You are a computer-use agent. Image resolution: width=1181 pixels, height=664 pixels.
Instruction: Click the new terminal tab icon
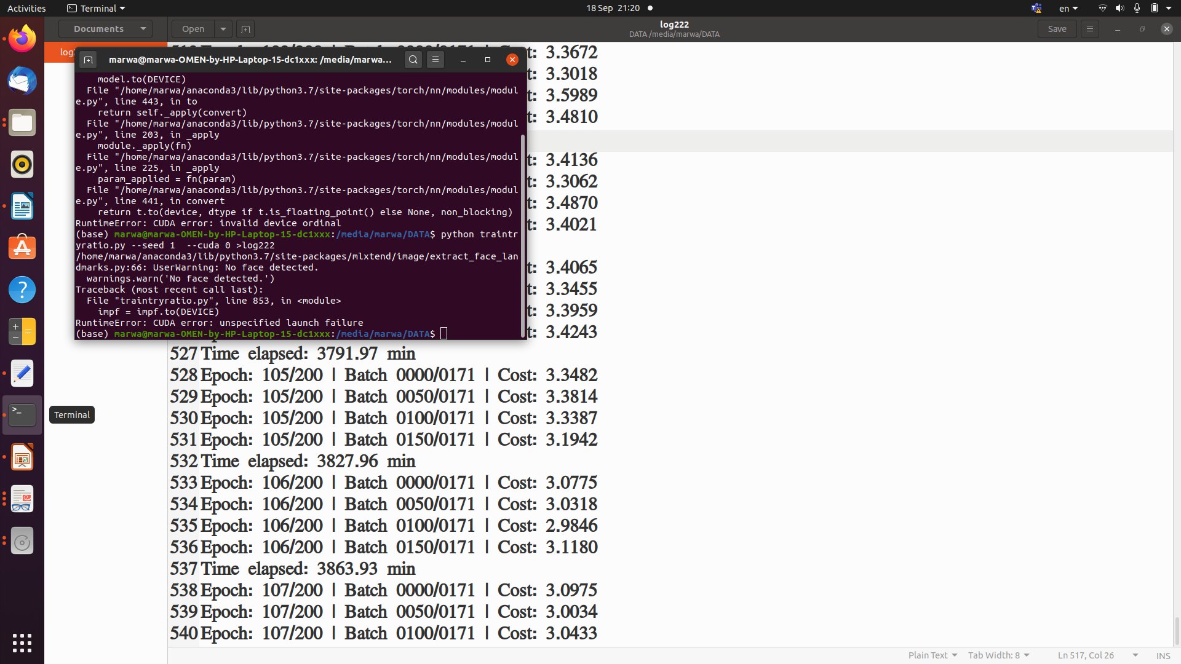click(88, 60)
